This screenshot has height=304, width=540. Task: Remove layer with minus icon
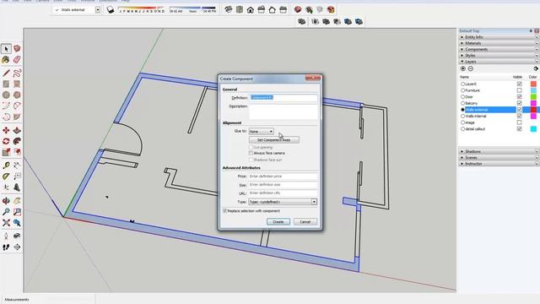tap(471, 68)
